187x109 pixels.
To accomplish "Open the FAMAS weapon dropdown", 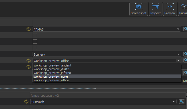I will click(x=107, y=29).
